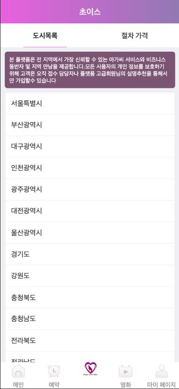
Task: Open the 대전광역시 entry
Action: [90, 211]
